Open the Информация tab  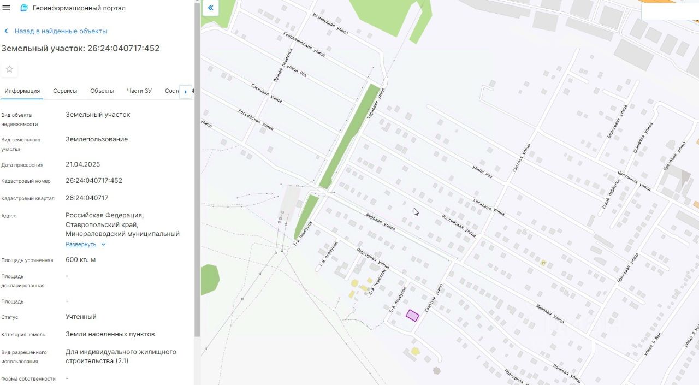coord(22,91)
